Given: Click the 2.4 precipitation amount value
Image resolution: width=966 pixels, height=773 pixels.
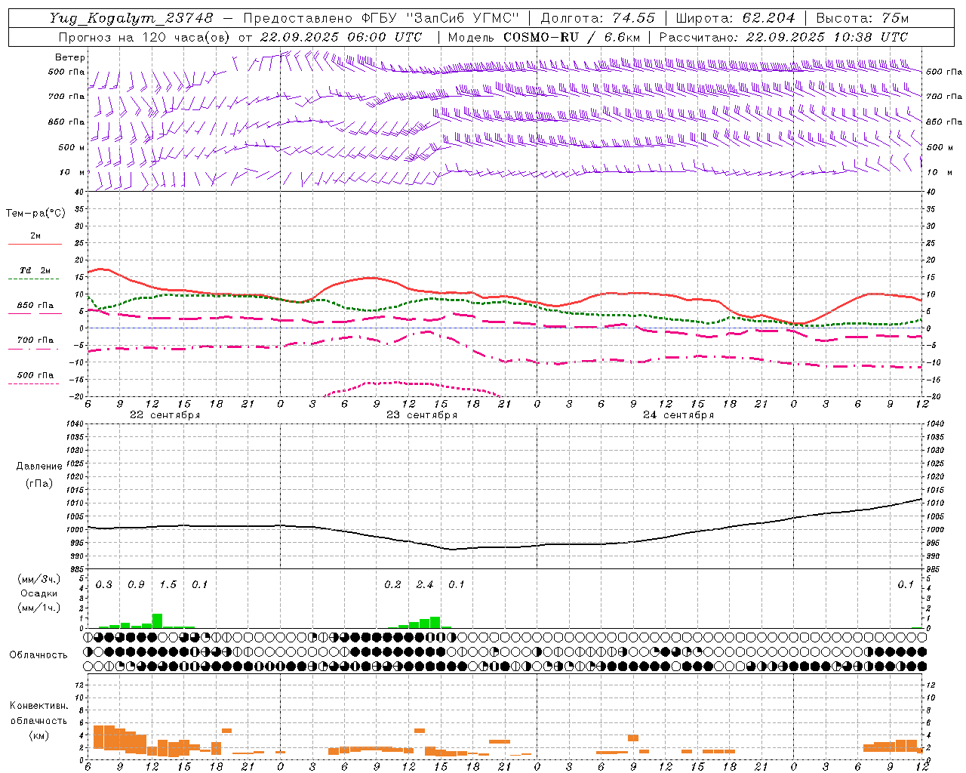Looking at the screenshot, I should click(x=425, y=585).
